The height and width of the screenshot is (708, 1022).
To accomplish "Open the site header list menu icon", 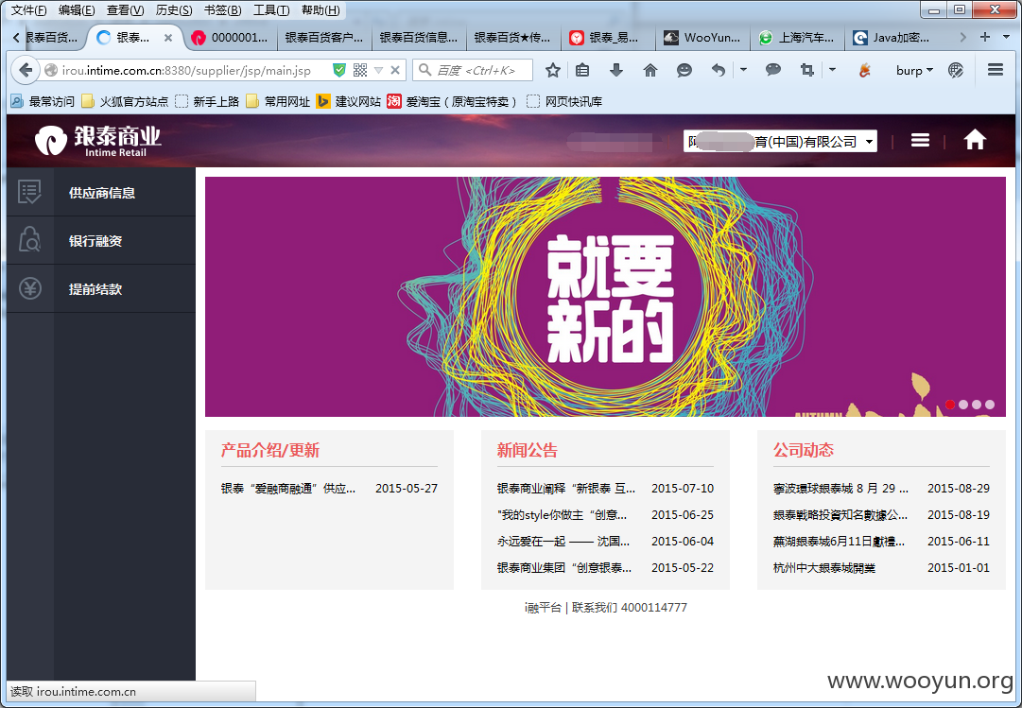I will [x=920, y=140].
